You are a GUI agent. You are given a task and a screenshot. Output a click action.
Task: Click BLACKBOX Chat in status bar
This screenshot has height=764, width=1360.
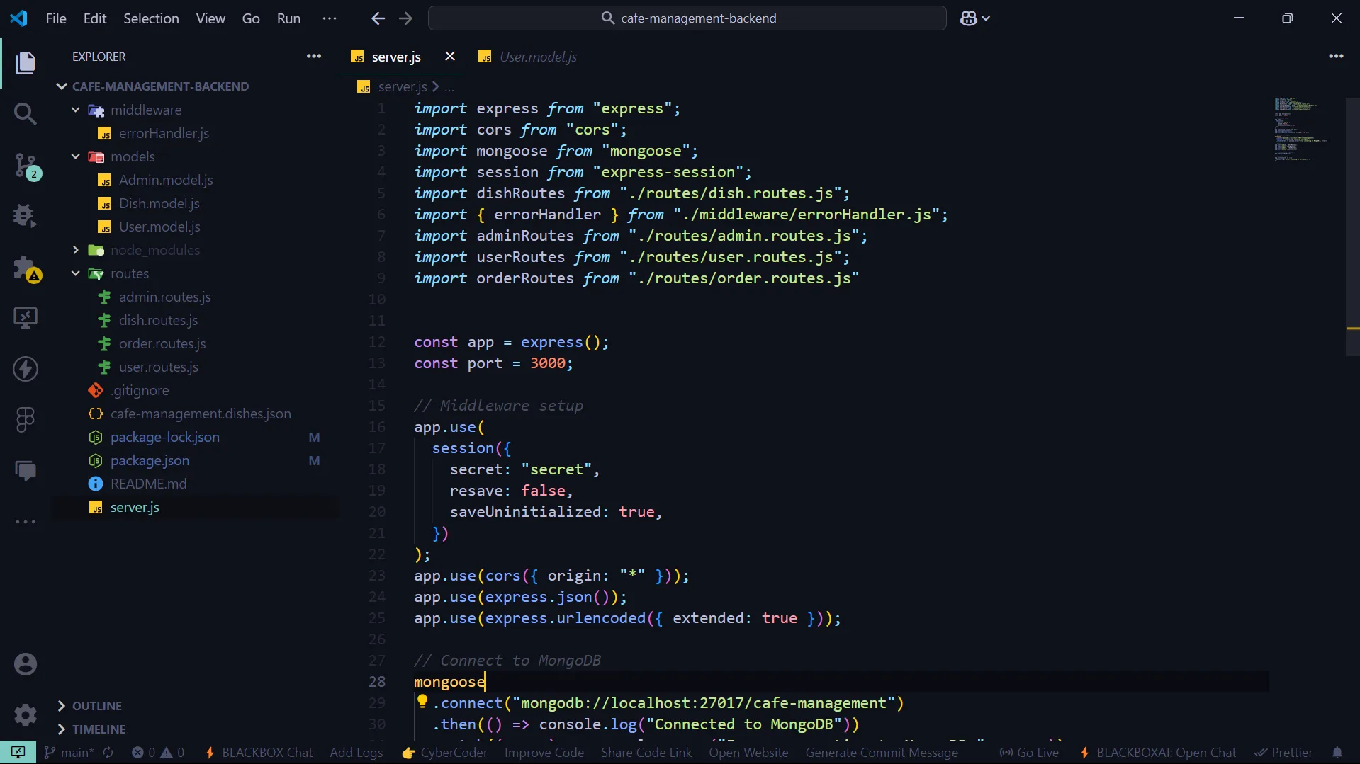pos(259,753)
